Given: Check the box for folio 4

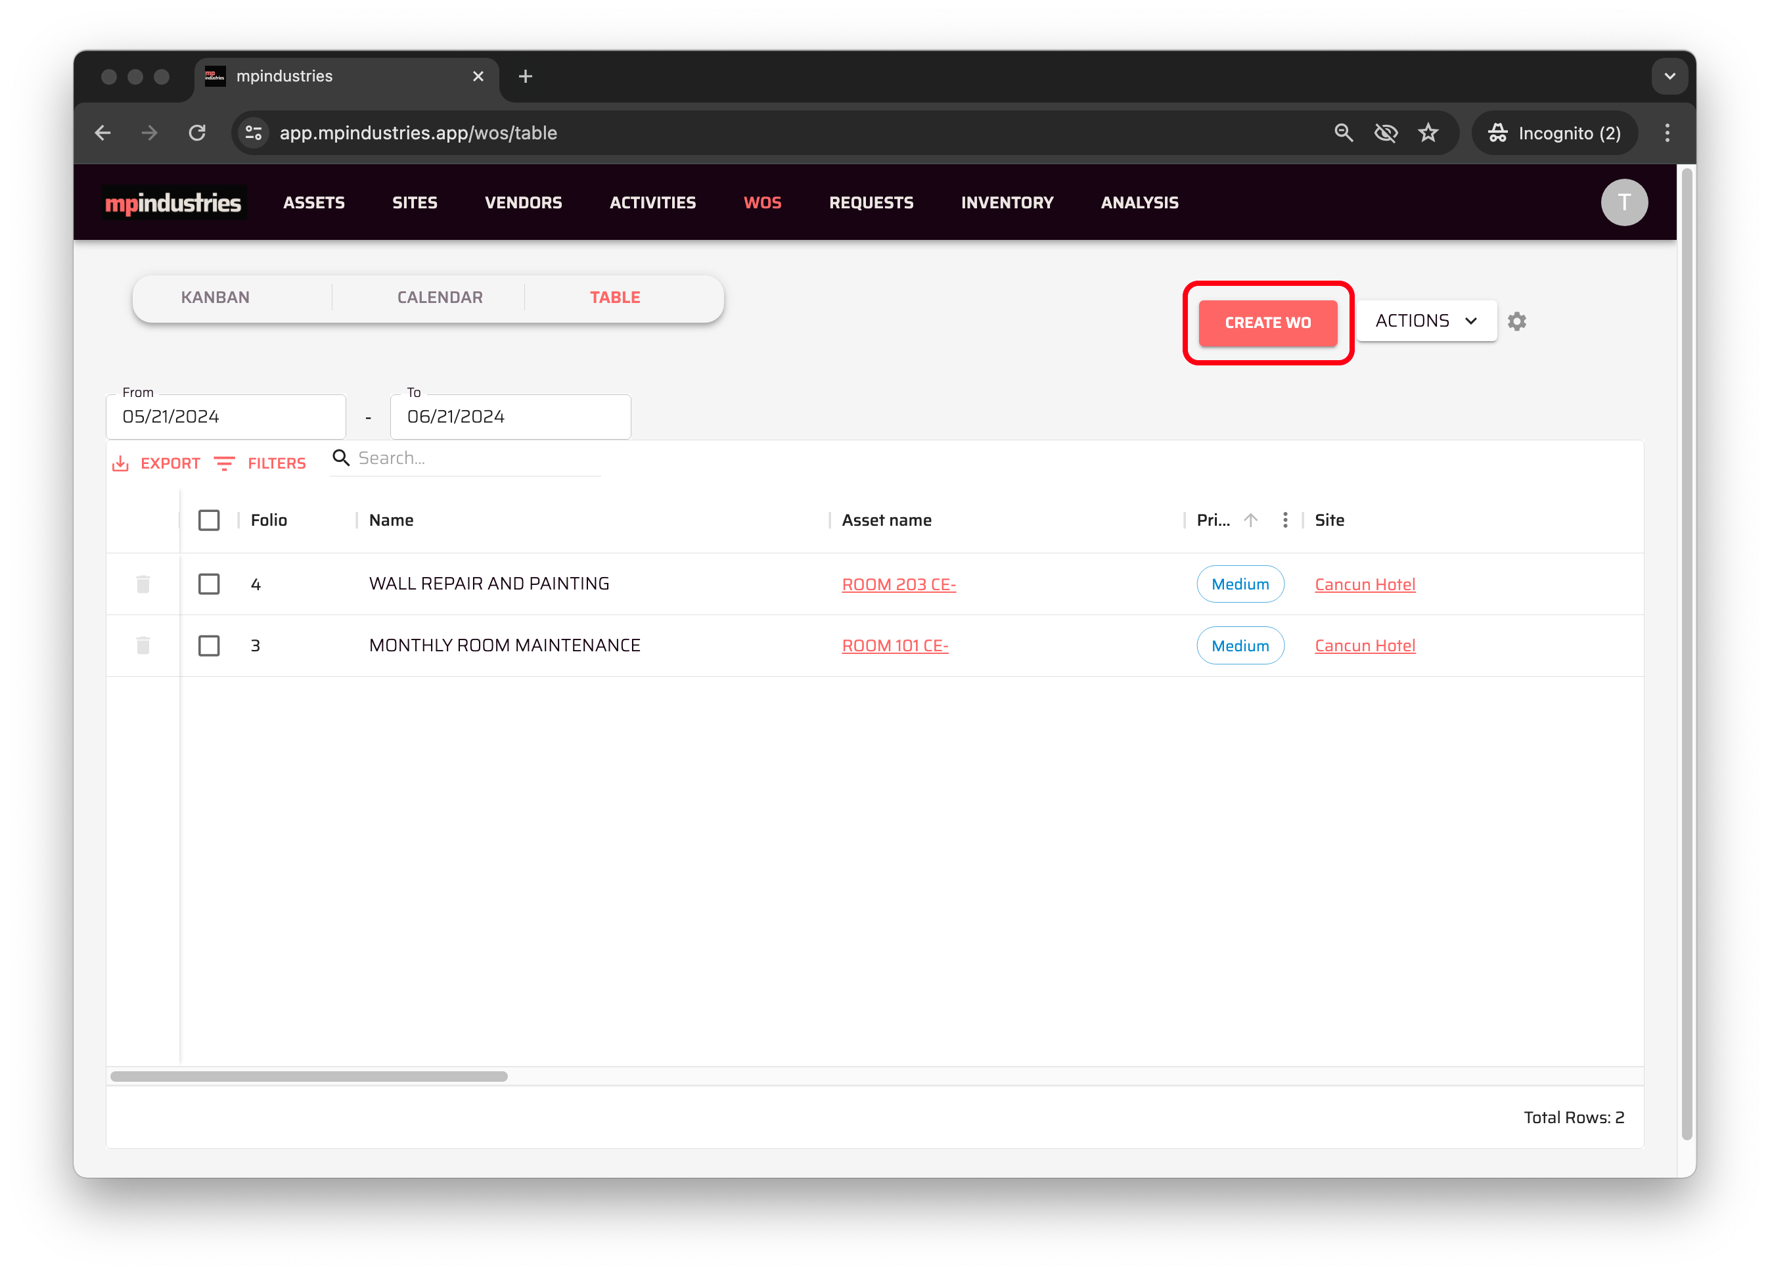Looking at the screenshot, I should 208,584.
